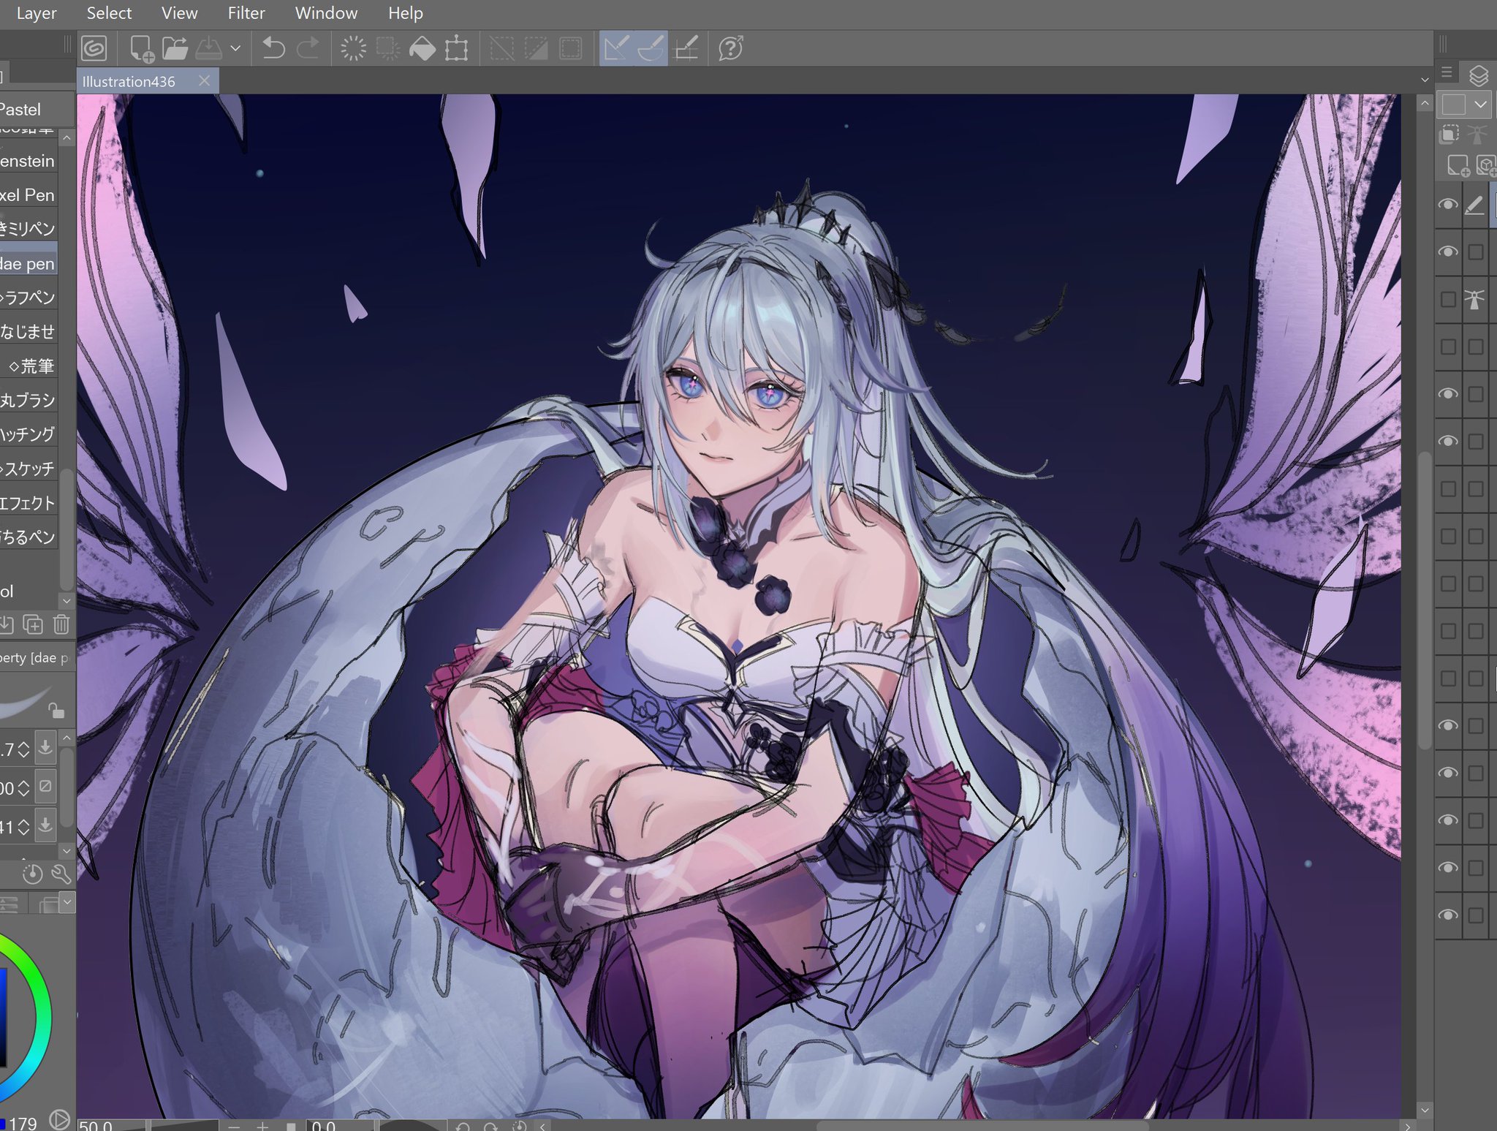Click Scale/Rotate transform icon
1497x1131 pixels.
456,49
